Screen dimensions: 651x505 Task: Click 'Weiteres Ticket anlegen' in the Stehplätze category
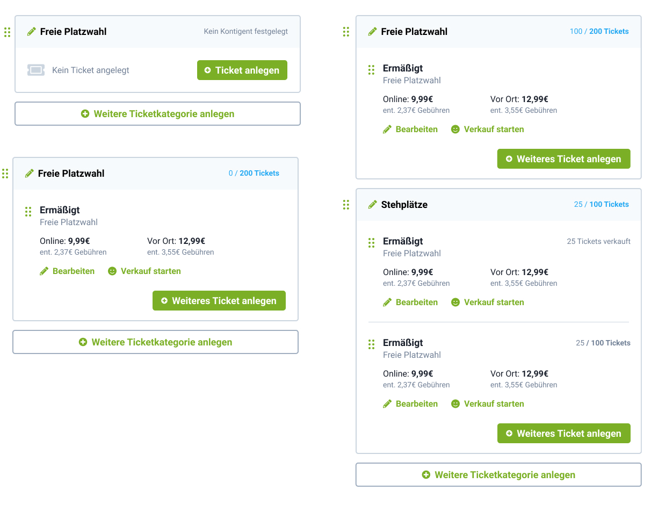tap(563, 434)
